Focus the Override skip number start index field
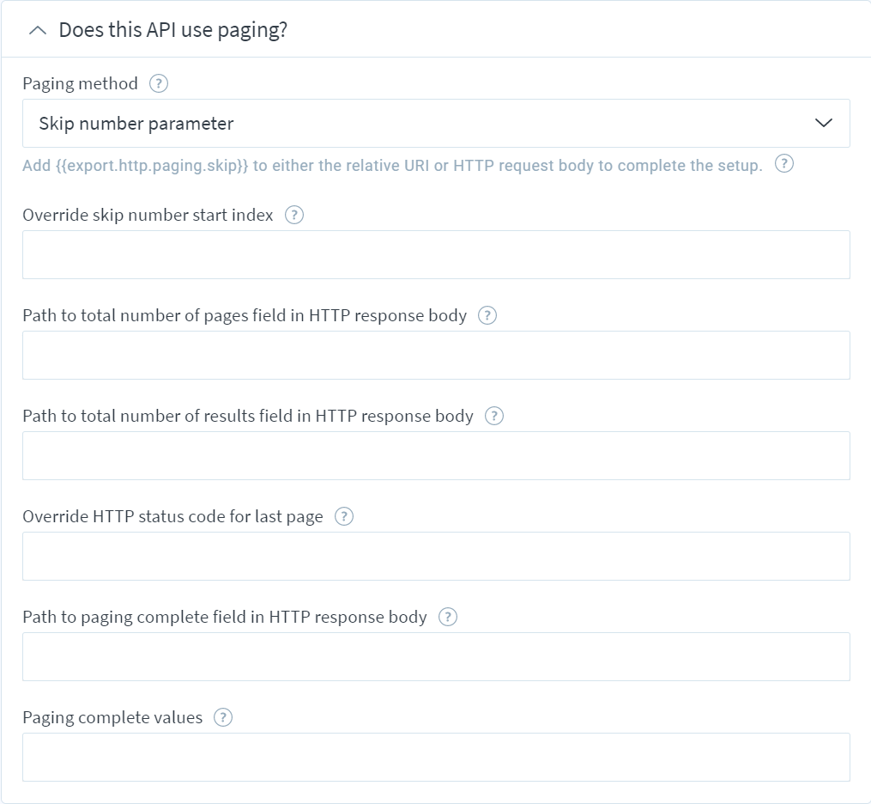 (x=436, y=254)
